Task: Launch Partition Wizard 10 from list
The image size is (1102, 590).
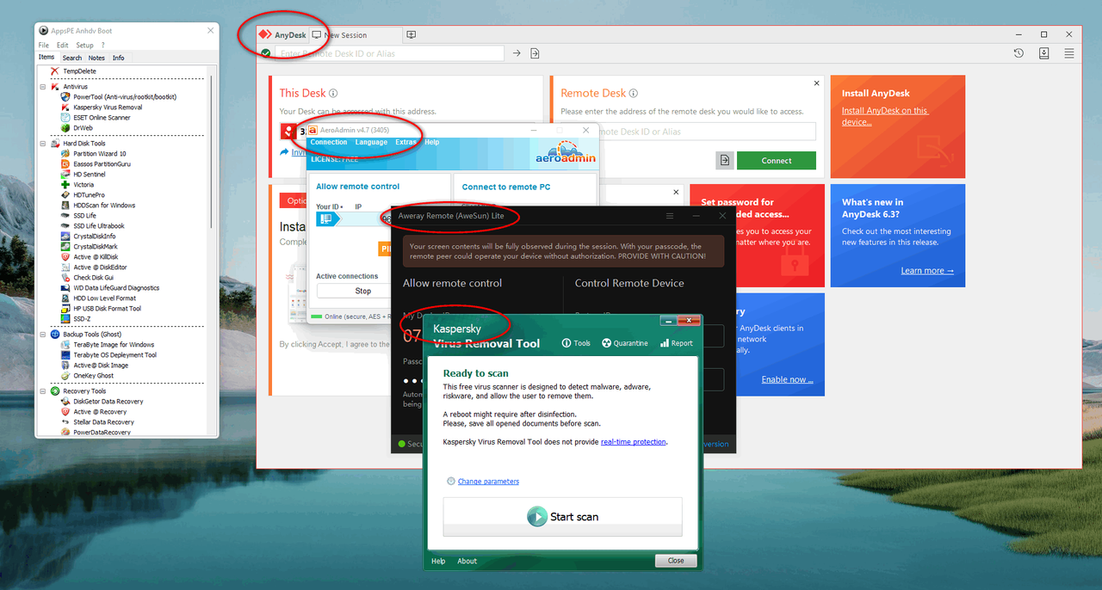Action: tap(100, 154)
